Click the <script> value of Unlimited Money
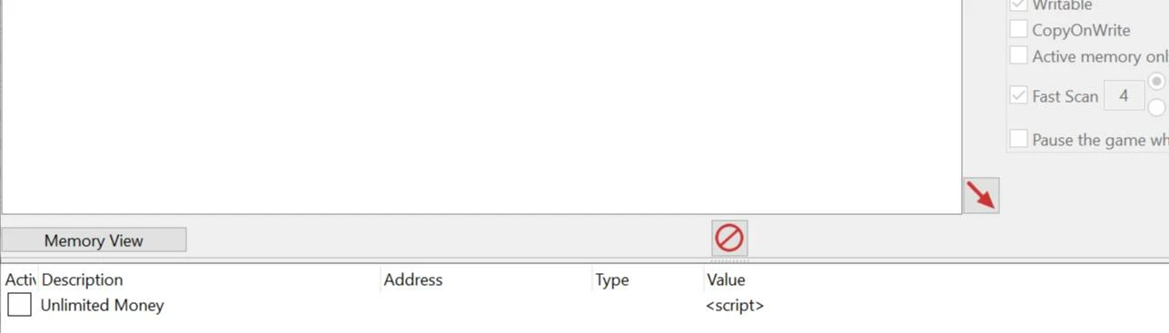The image size is (1169, 333). [x=735, y=306]
